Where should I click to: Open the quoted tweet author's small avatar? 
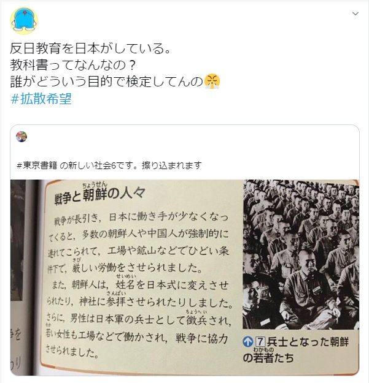(21, 137)
